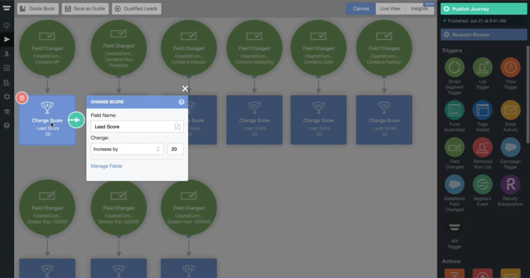Viewport: 530px width, 278px height.
Task: Switch to the Live View tab
Action: point(390,9)
